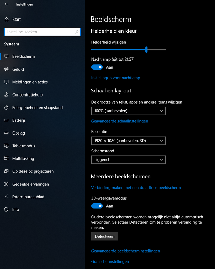
Task: Click the Gedeelde ervaringen icon
Action: point(6,184)
